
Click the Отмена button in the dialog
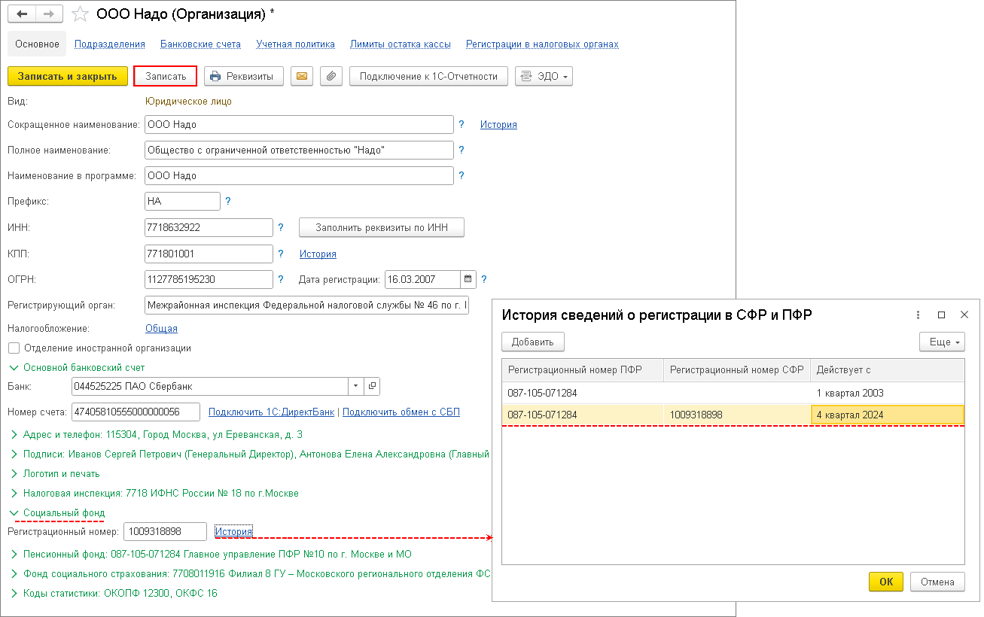(937, 582)
